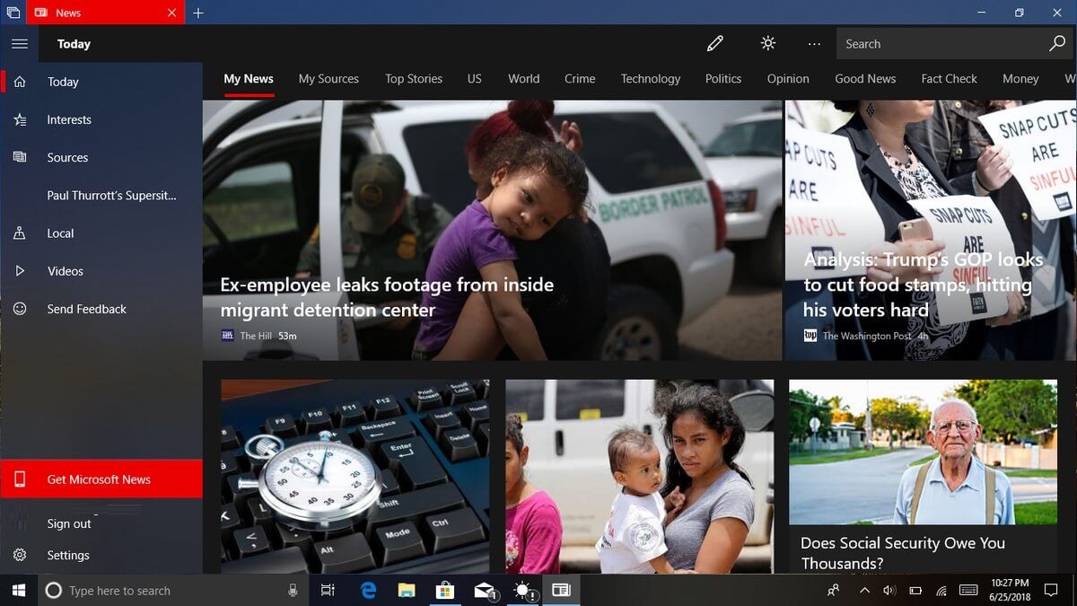Viewport: 1077px width, 606px height.
Task: Open the World news tab
Action: click(x=524, y=79)
